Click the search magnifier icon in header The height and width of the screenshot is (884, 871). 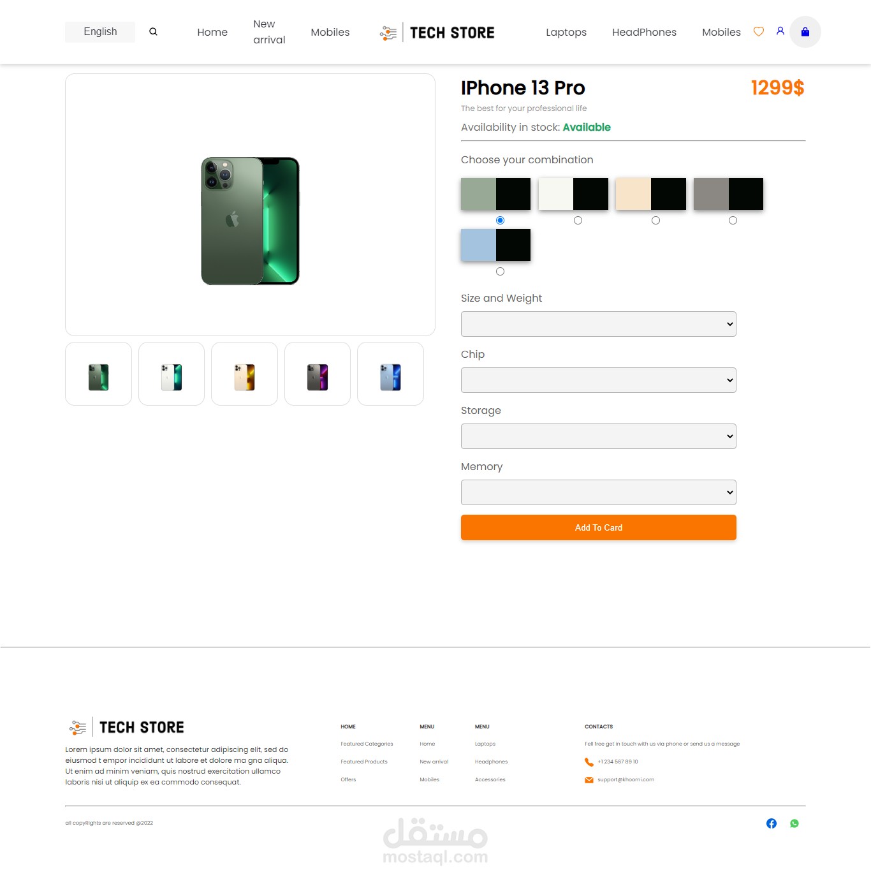click(x=153, y=32)
